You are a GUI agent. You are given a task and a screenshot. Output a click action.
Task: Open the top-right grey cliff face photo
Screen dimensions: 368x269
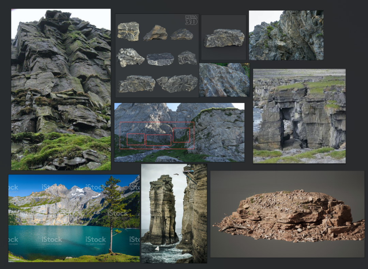pyautogui.click(x=286, y=35)
